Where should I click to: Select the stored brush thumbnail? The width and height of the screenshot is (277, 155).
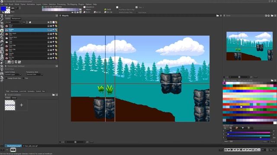tap(10, 105)
